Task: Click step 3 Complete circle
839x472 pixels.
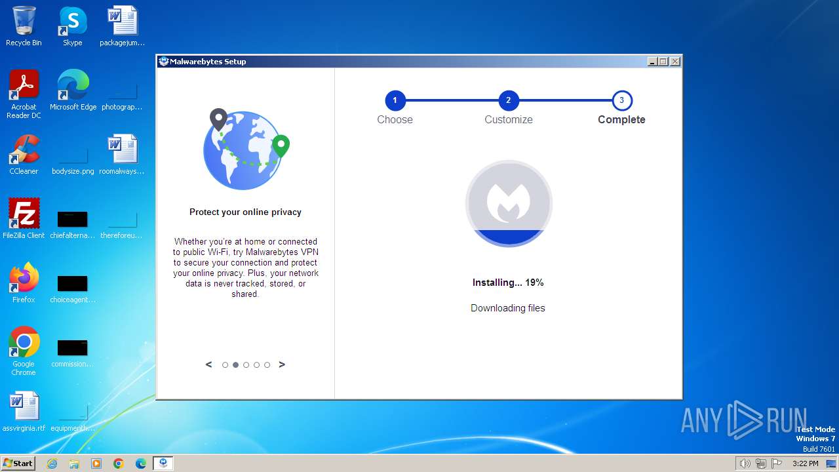Action: [x=622, y=100]
